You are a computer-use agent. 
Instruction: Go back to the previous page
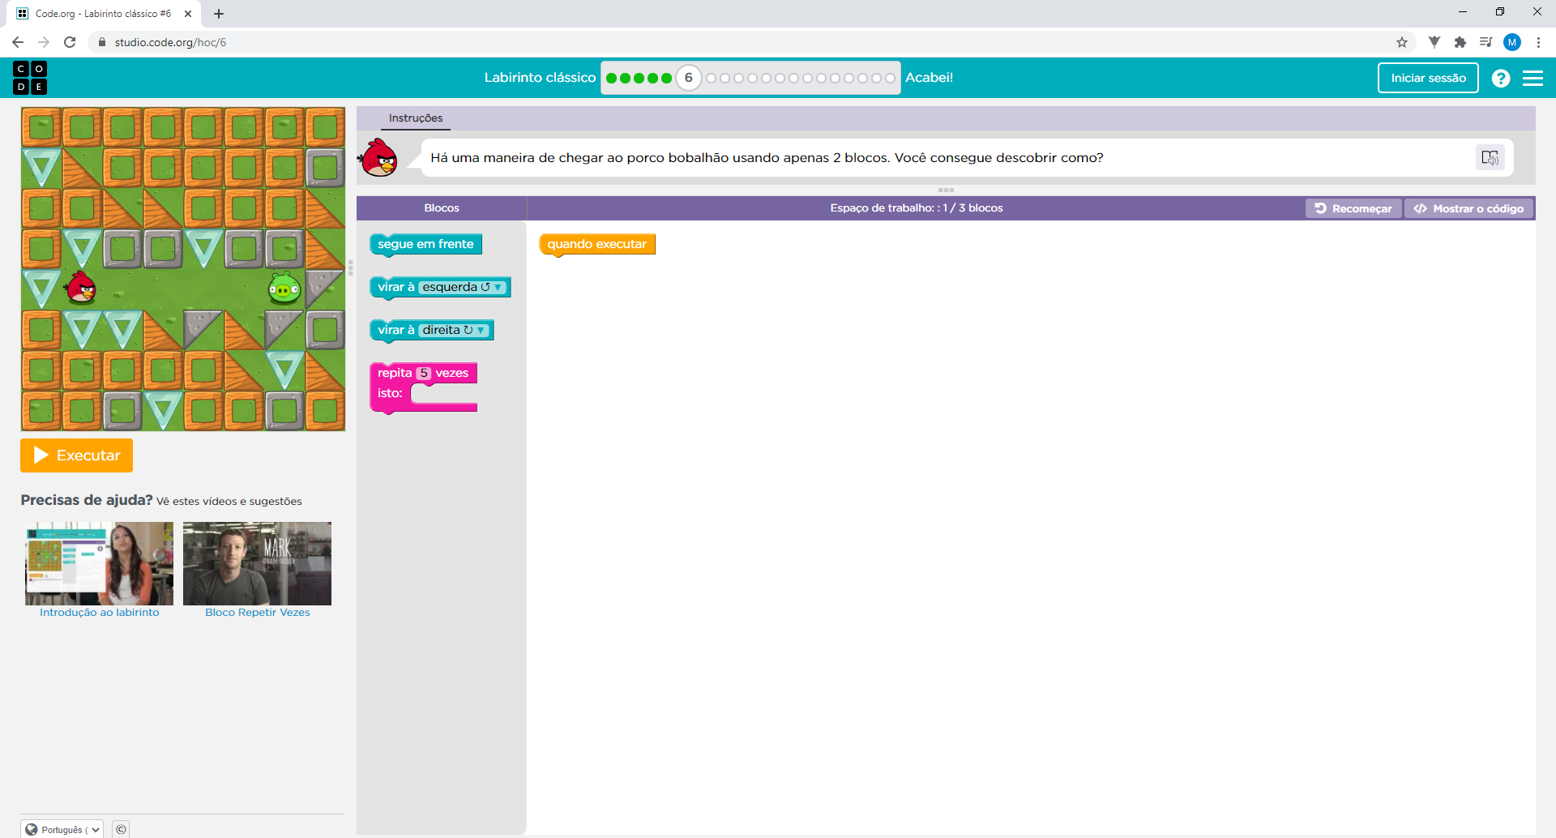(18, 42)
